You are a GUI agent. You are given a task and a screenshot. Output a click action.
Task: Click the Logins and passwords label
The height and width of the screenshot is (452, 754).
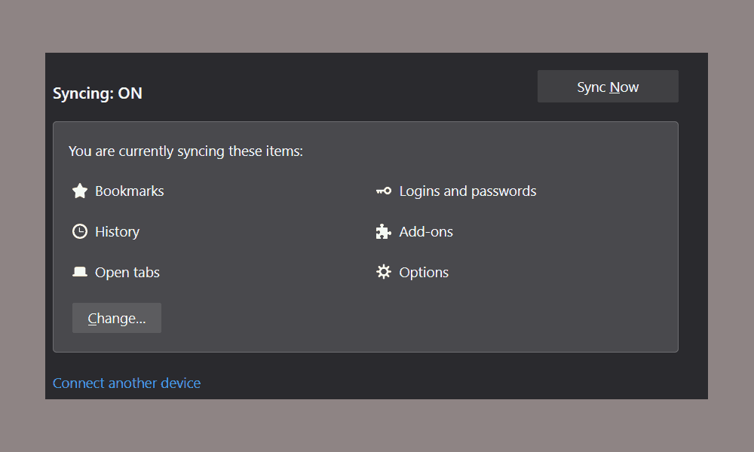(x=467, y=191)
